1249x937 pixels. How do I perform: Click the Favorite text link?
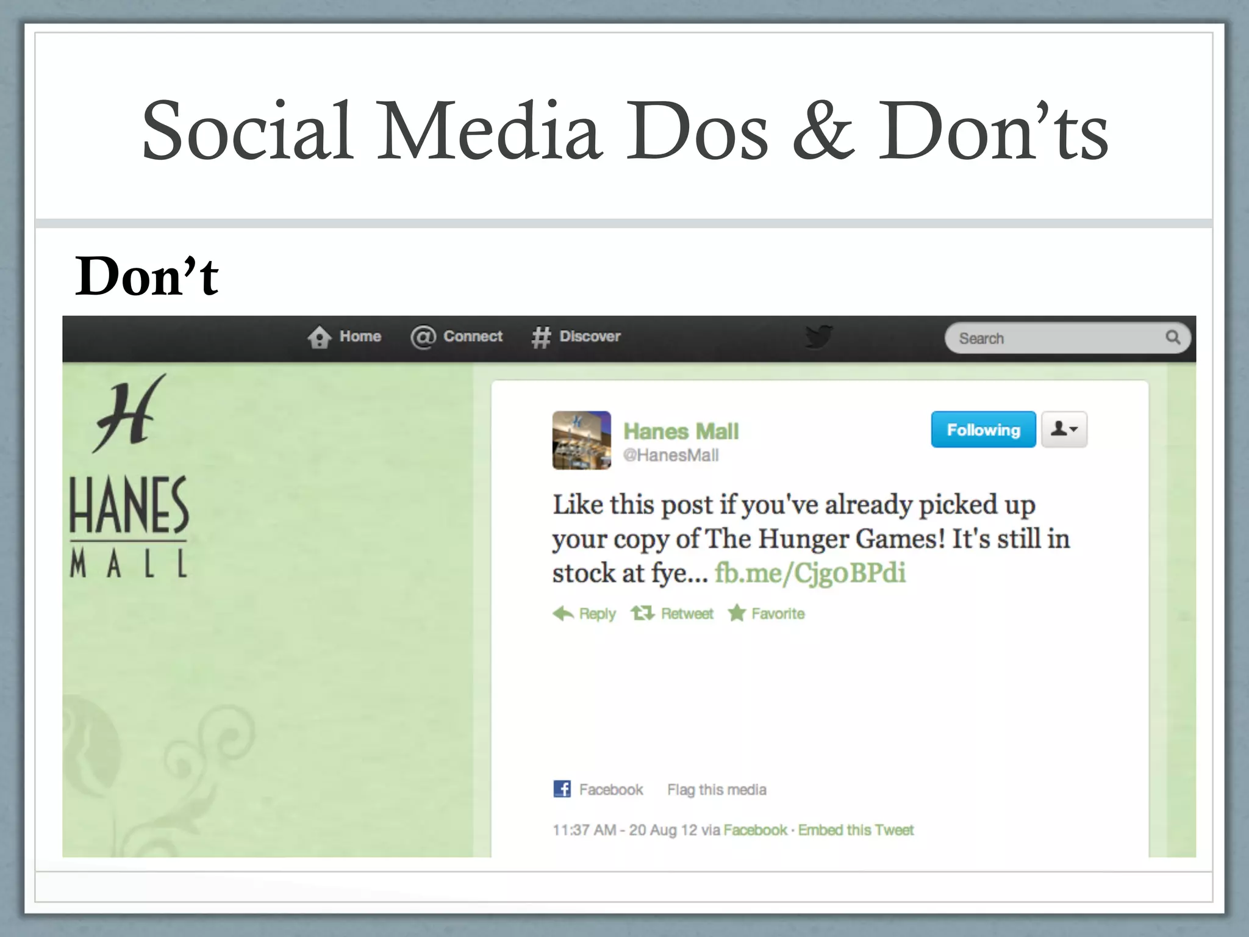pos(778,614)
